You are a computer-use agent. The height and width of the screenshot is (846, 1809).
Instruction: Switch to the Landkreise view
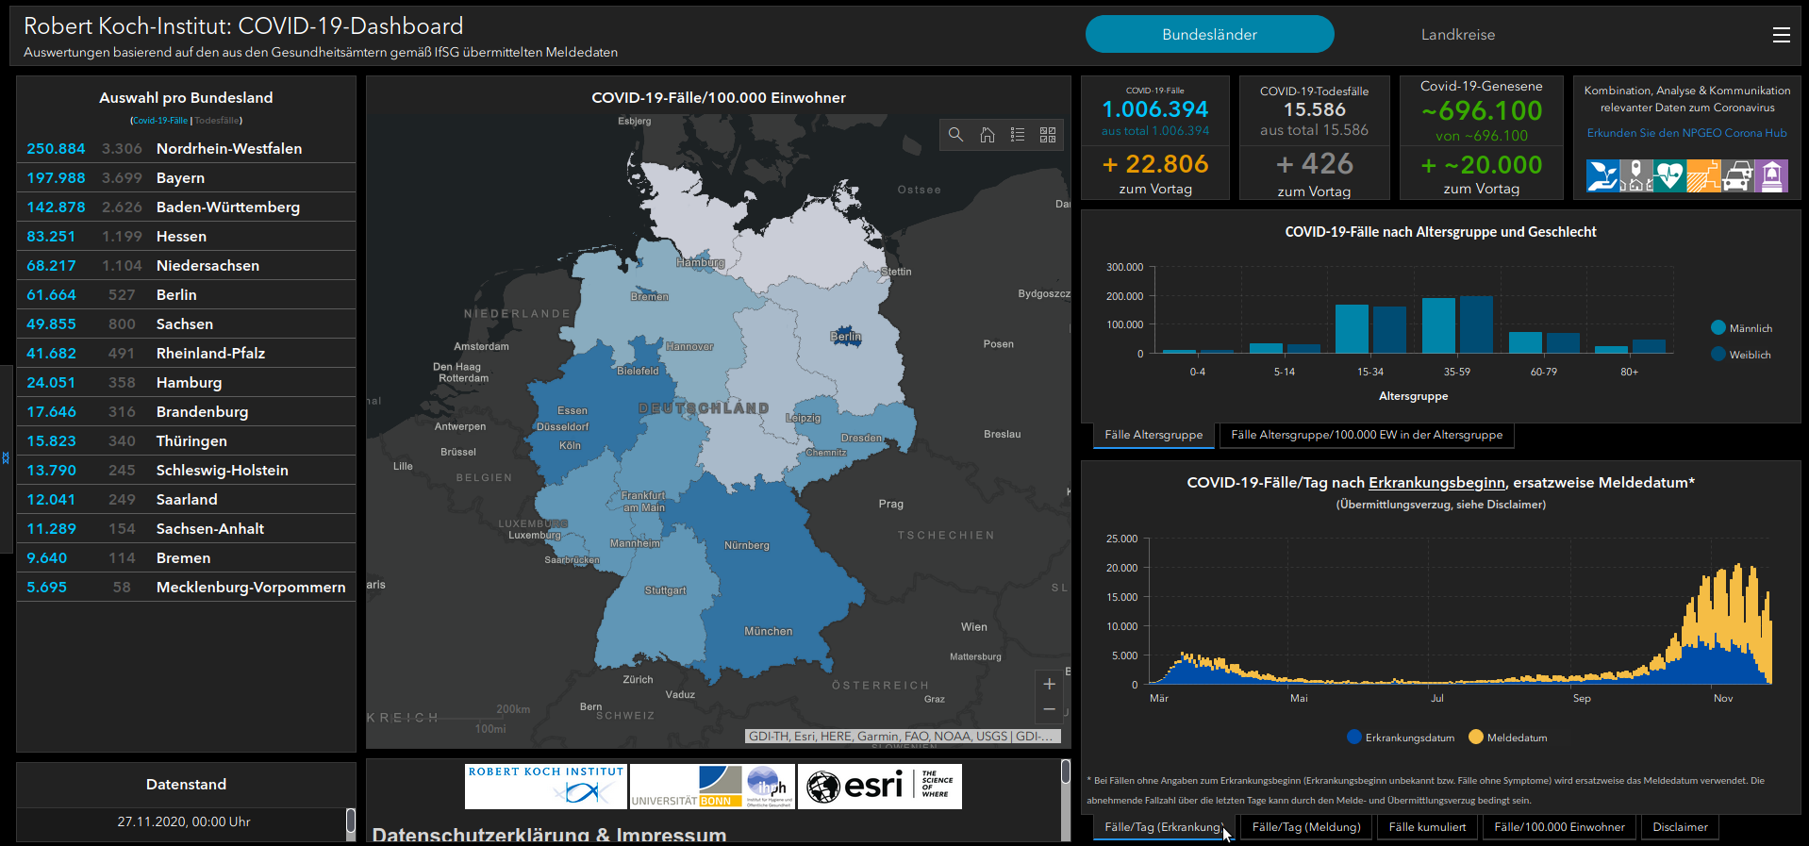[1457, 35]
